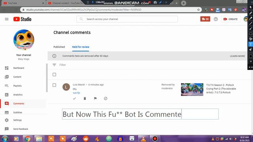Open the Reddit taskbar icon
The image size is (253, 142).
pyautogui.click(x=86, y=138)
